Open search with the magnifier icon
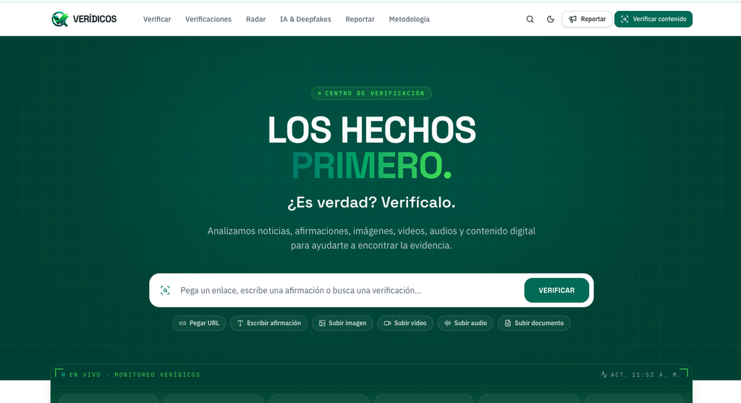The width and height of the screenshot is (741, 403). pos(530,19)
